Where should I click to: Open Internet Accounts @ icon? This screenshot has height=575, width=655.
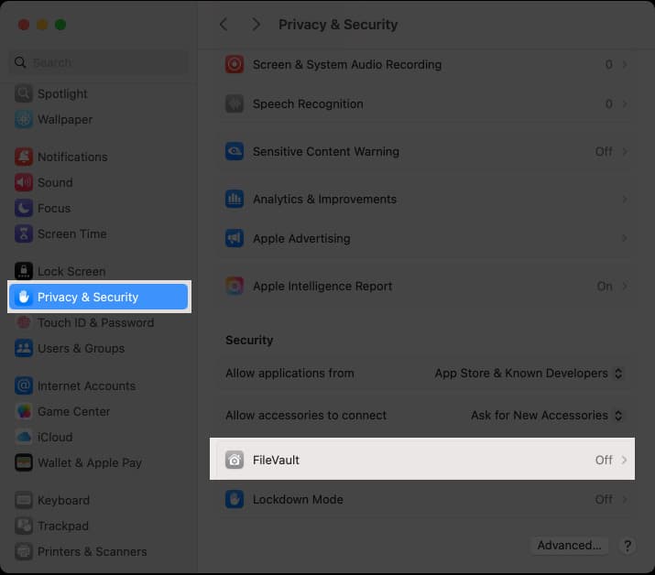(24, 385)
